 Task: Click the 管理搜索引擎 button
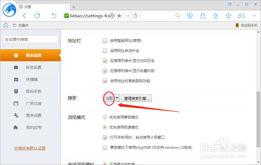click(137, 98)
